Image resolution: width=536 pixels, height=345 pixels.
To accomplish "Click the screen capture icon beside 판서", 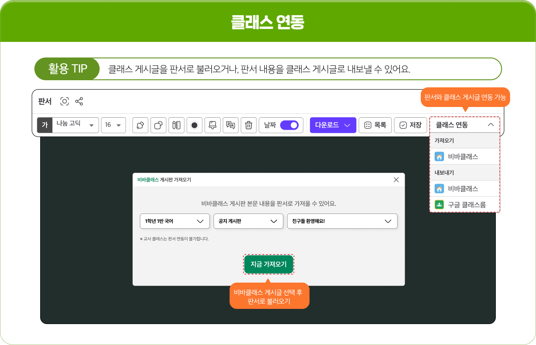I will (65, 101).
